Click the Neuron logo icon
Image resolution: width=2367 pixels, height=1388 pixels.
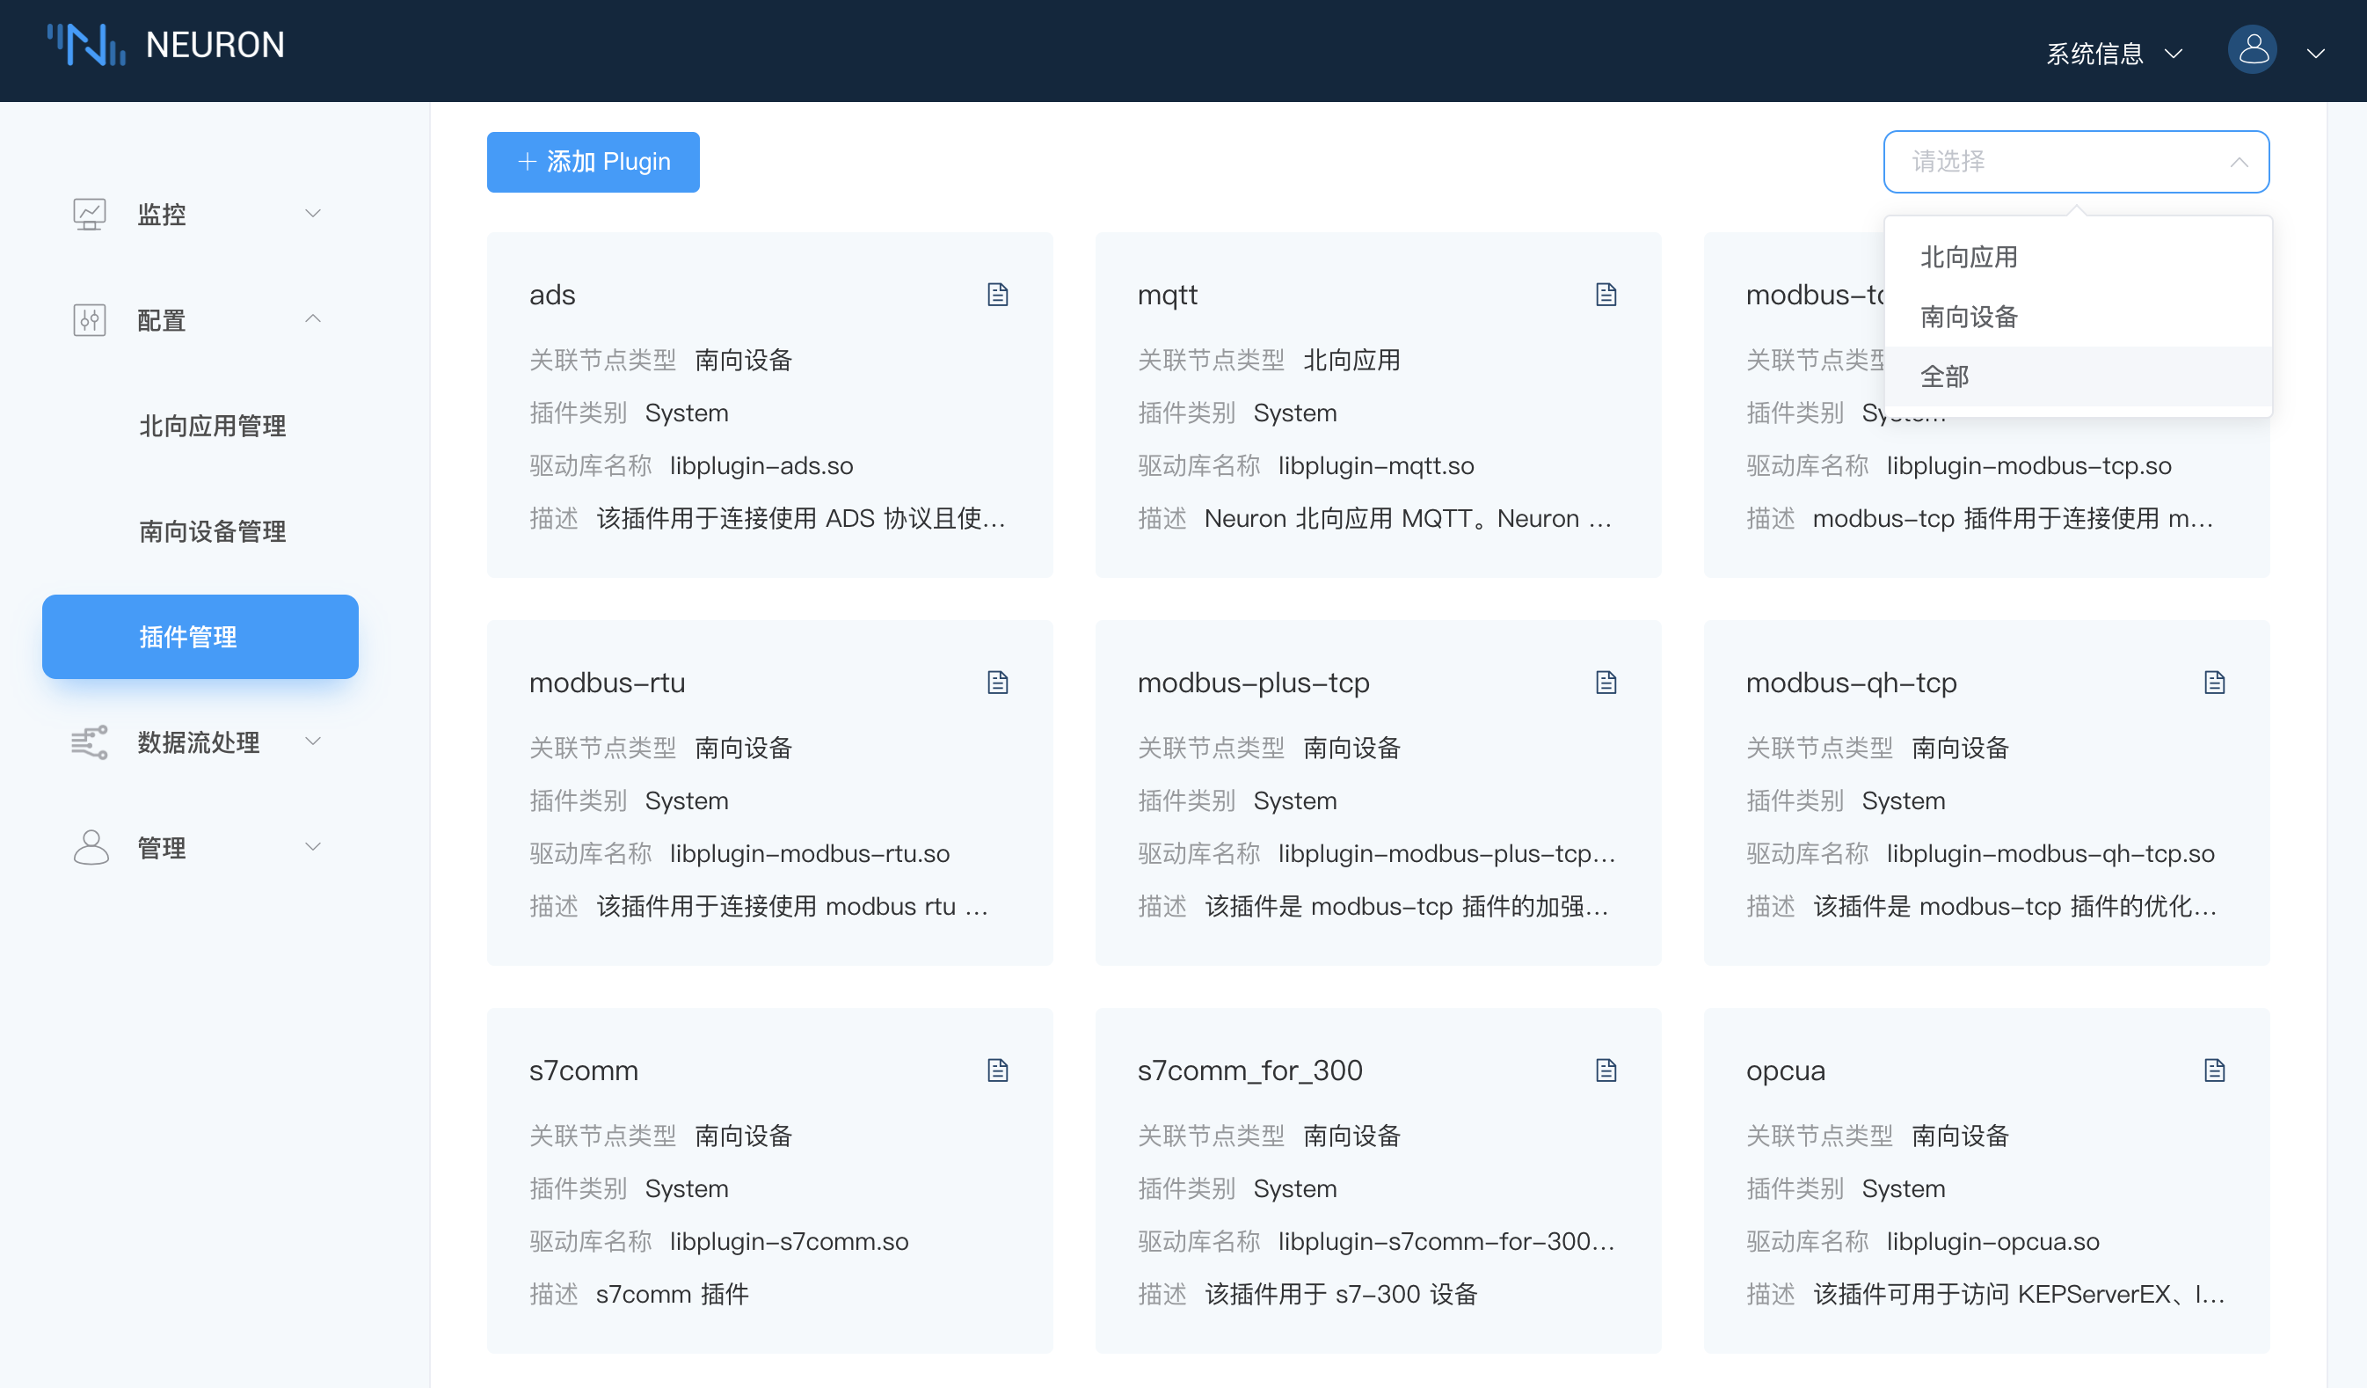click(86, 44)
